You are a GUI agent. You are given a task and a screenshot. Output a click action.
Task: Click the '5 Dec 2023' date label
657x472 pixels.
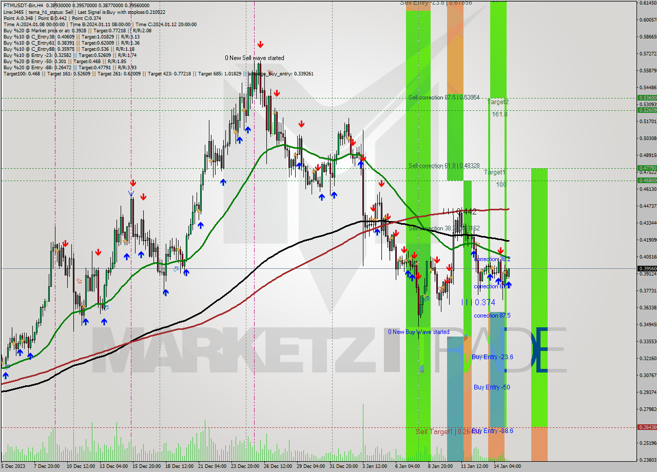click(x=13, y=466)
